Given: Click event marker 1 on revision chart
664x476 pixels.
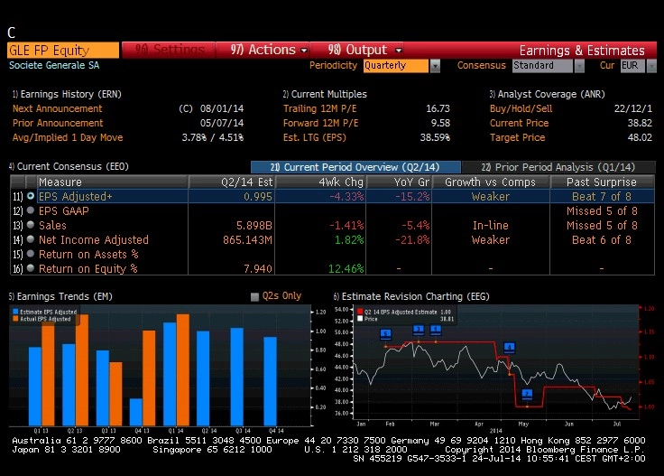Looking at the screenshot, I should (436, 330).
